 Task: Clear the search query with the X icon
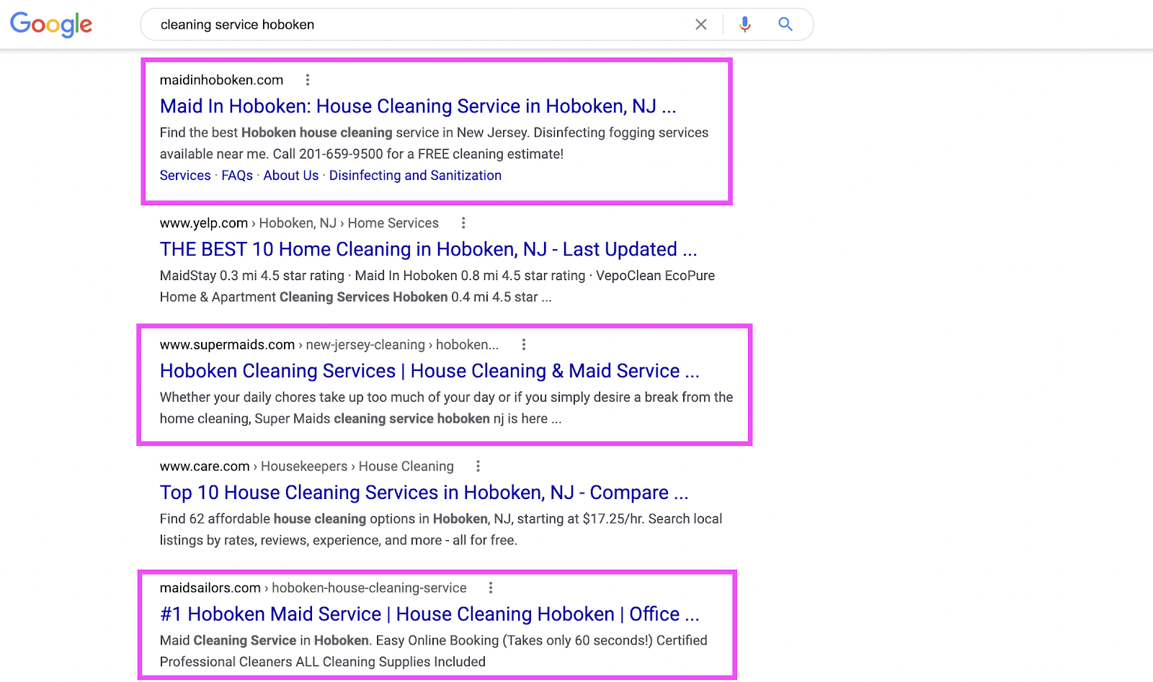click(x=701, y=24)
